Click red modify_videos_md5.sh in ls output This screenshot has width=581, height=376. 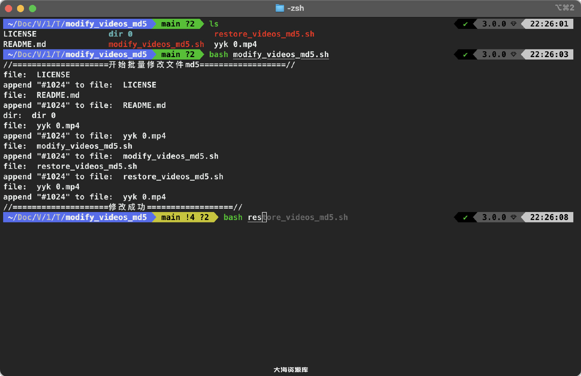coord(156,45)
